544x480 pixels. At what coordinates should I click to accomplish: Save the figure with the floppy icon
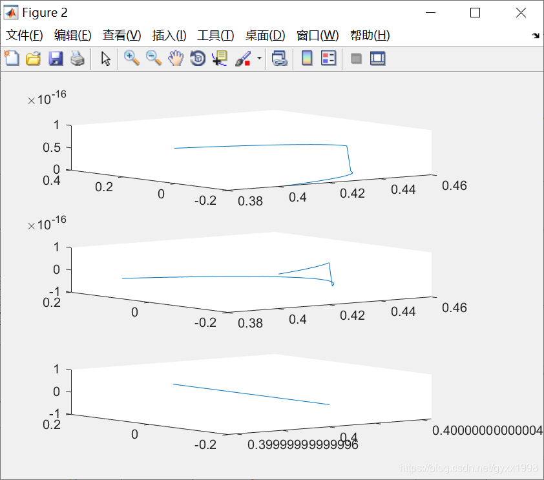coord(56,58)
